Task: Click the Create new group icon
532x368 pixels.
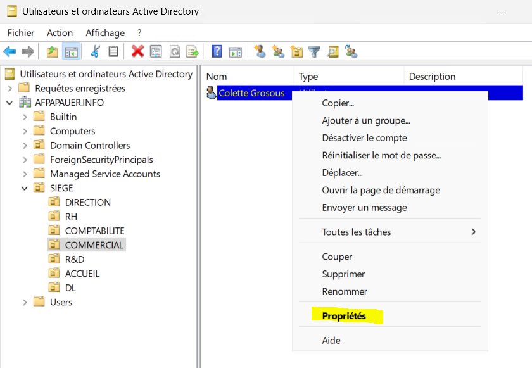Action: 279,51
